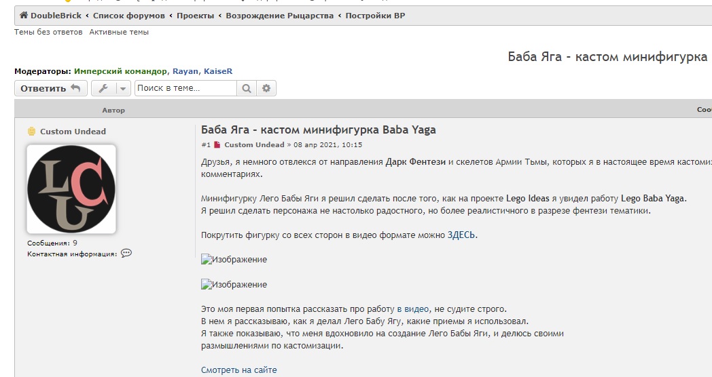Open Возрождение Рыцарства breadcrumb link

click(x=280, y=16)
